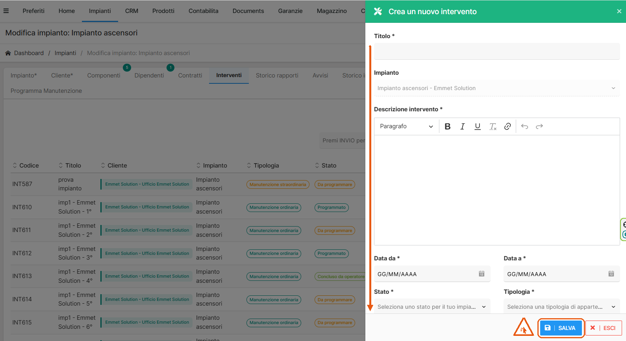Switch to the Impianto* tab
Viewport: 626px width, 341px height.
click(24, 76)
